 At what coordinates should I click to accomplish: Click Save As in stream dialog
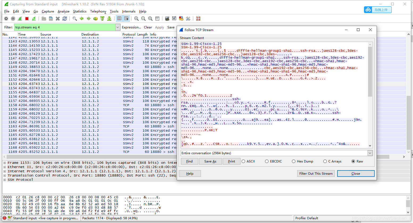(210, 161)
